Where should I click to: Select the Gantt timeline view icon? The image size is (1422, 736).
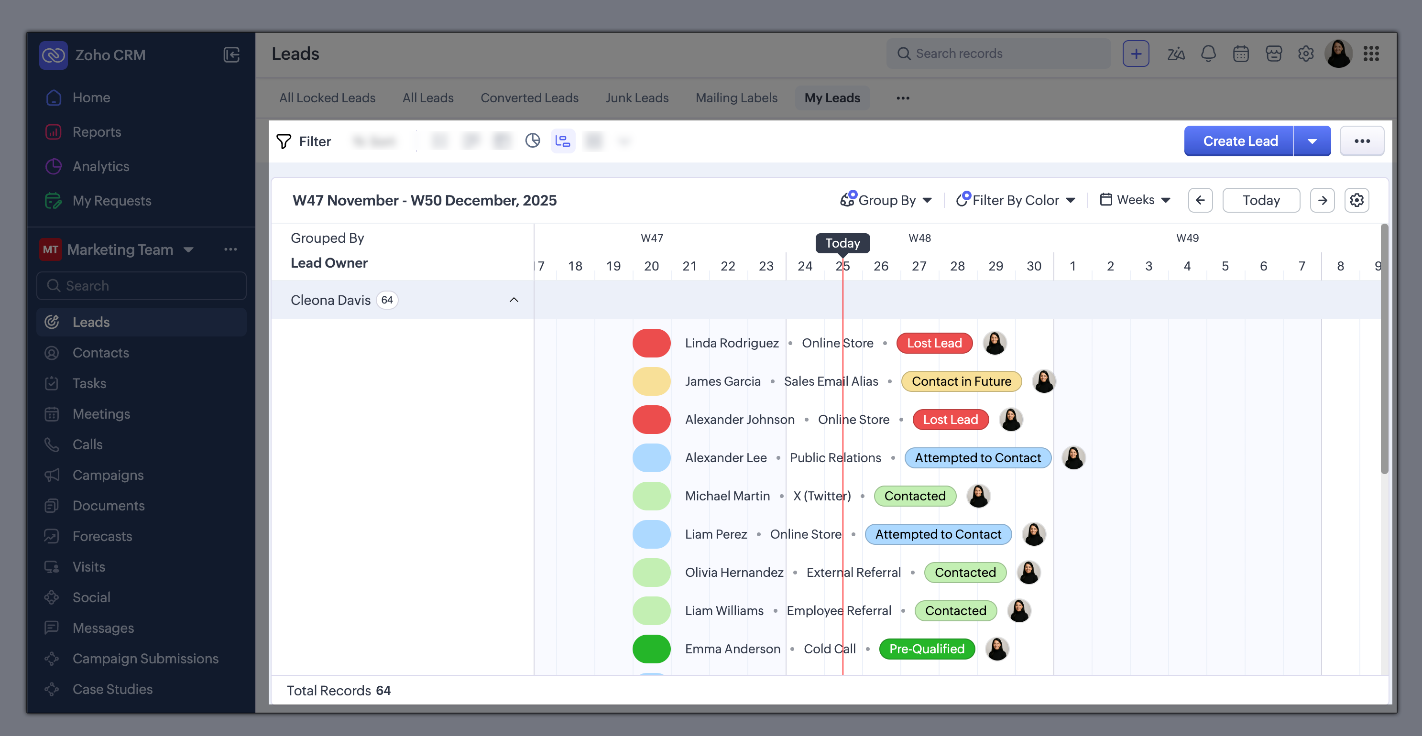(562, 141)
